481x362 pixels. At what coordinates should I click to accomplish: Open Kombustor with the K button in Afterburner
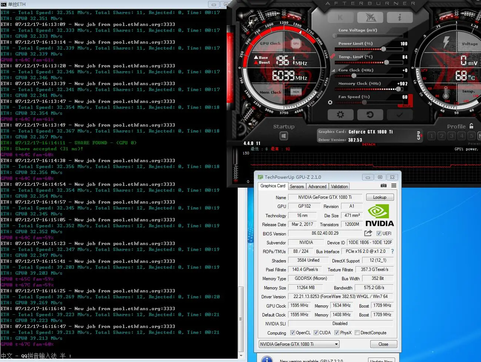click(340, 17)
